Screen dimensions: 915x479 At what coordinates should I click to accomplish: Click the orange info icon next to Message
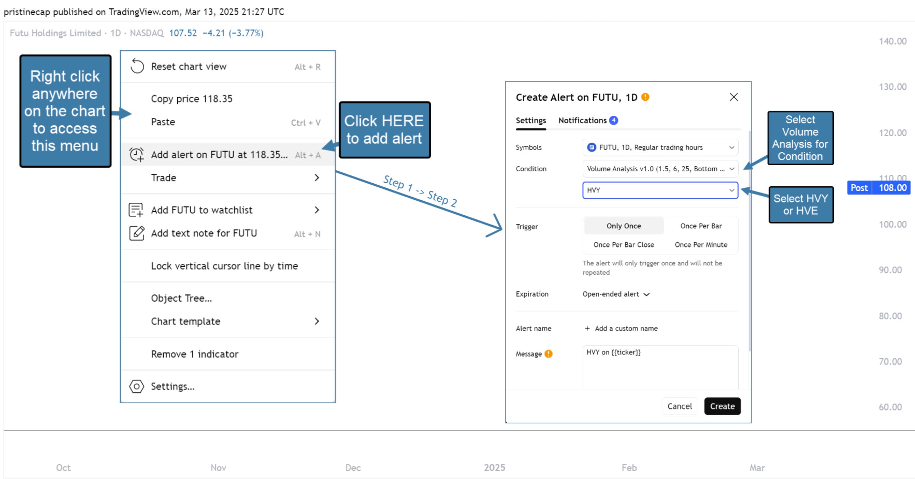(x=549, y=354)
